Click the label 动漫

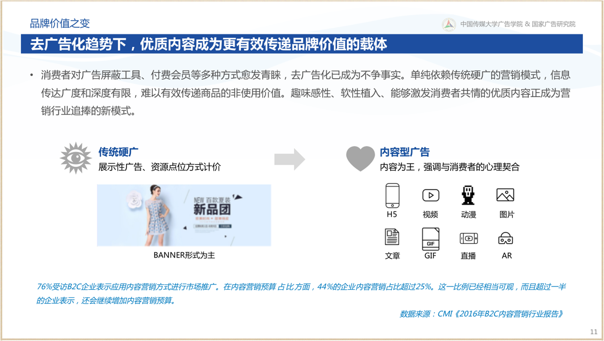pyautogui.click(x=469, y=215)
